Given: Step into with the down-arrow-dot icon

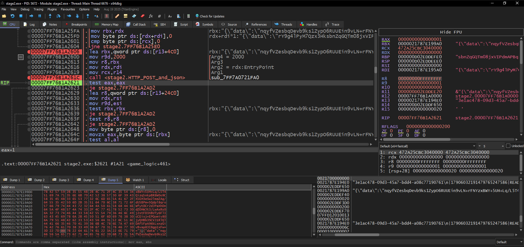Looking at the screenshot, I should pos(50,16).
